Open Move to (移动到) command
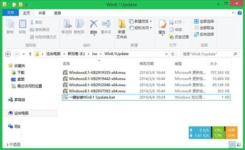Viewport: 245px width, 150px height. 67,27
